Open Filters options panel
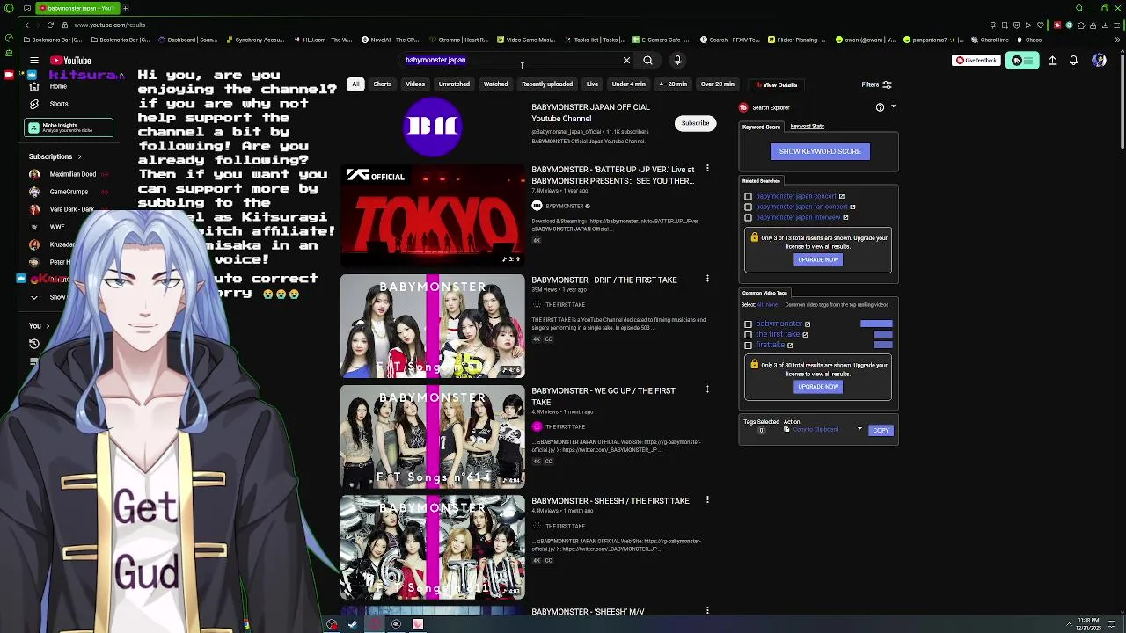This screenshot has width=1126, height=633. pyautogui.click(x=876, y=84)
